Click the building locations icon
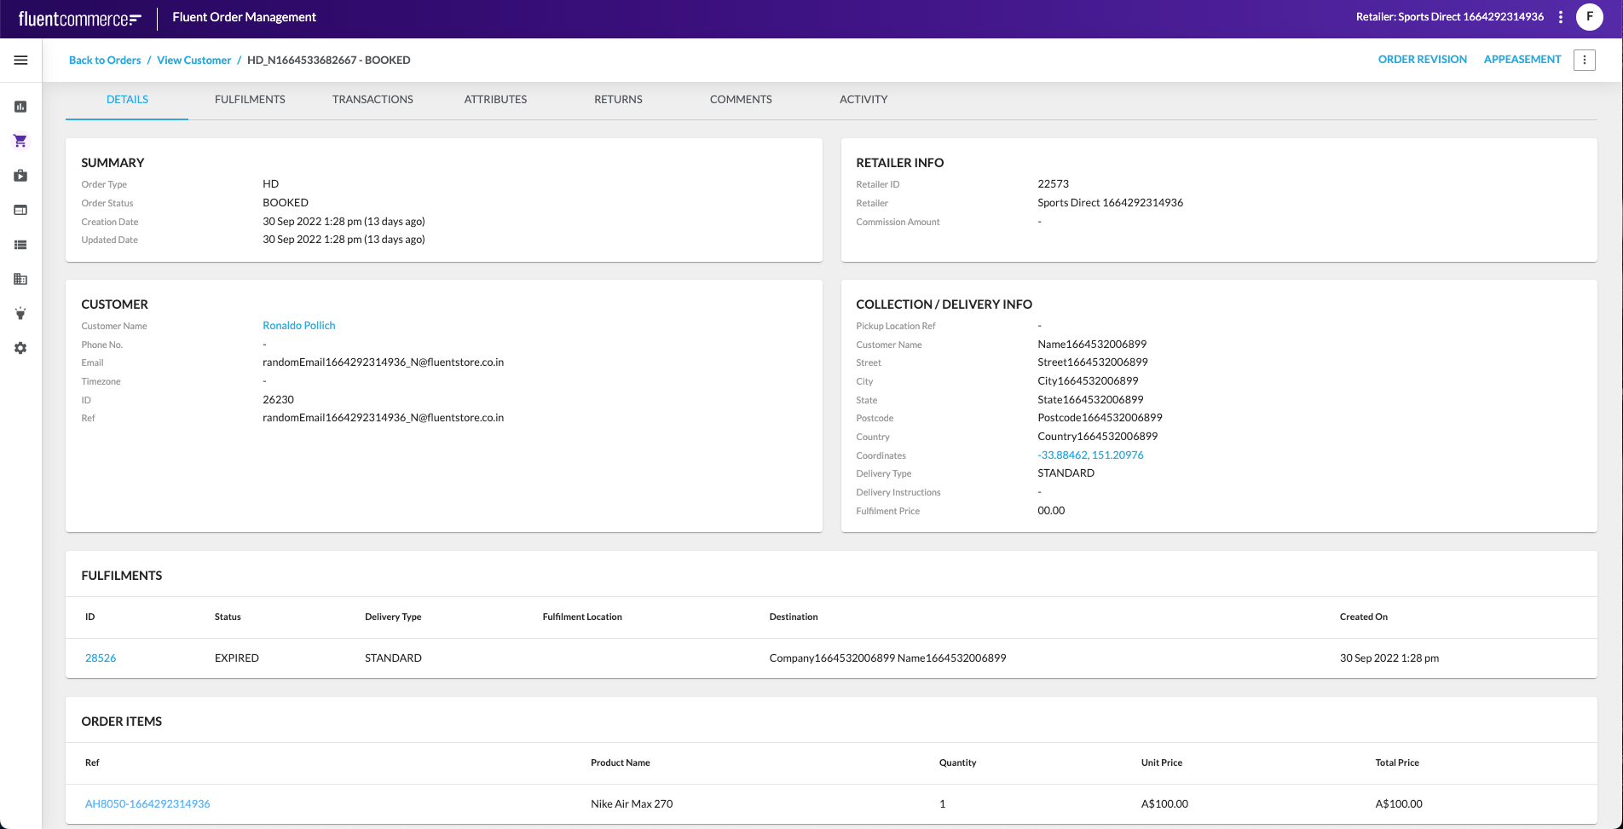Screen dimensions: 1623x829 click(x=20, y=279)
